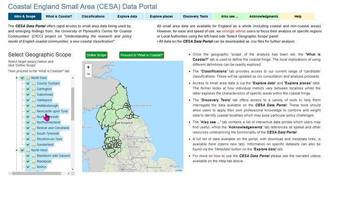340x198 pixels.
Task: Click the Stockton-on-Tees folder icon
Action: pyautogui.click(x=33, y=139)
